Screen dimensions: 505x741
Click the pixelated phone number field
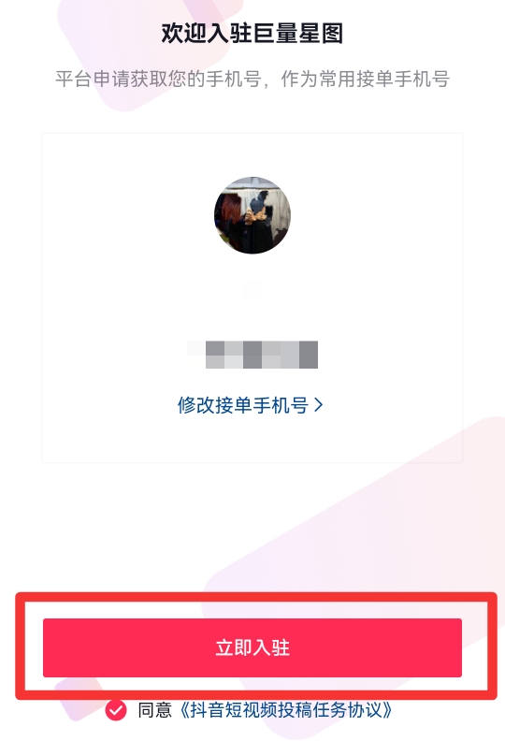252,355
